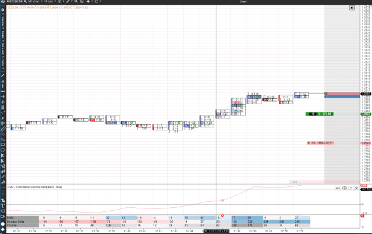Expand the dropdown arrow beside the crosshair icon
The height and width of the screenshot is (234, 372).
point(92,1)
